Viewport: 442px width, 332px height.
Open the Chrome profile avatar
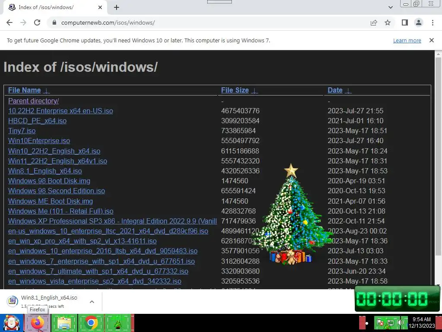419,22
